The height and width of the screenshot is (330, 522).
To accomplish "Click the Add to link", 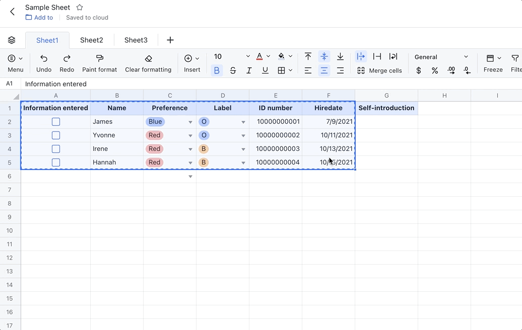I will [39, 17].
